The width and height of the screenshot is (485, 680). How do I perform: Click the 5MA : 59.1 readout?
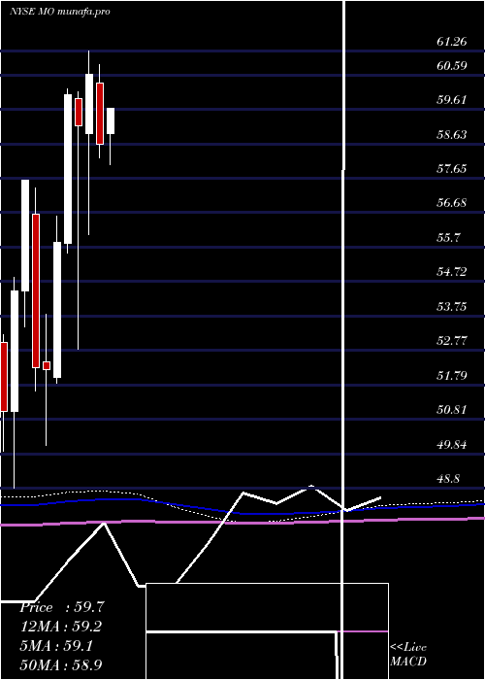[x=58, y=646]
